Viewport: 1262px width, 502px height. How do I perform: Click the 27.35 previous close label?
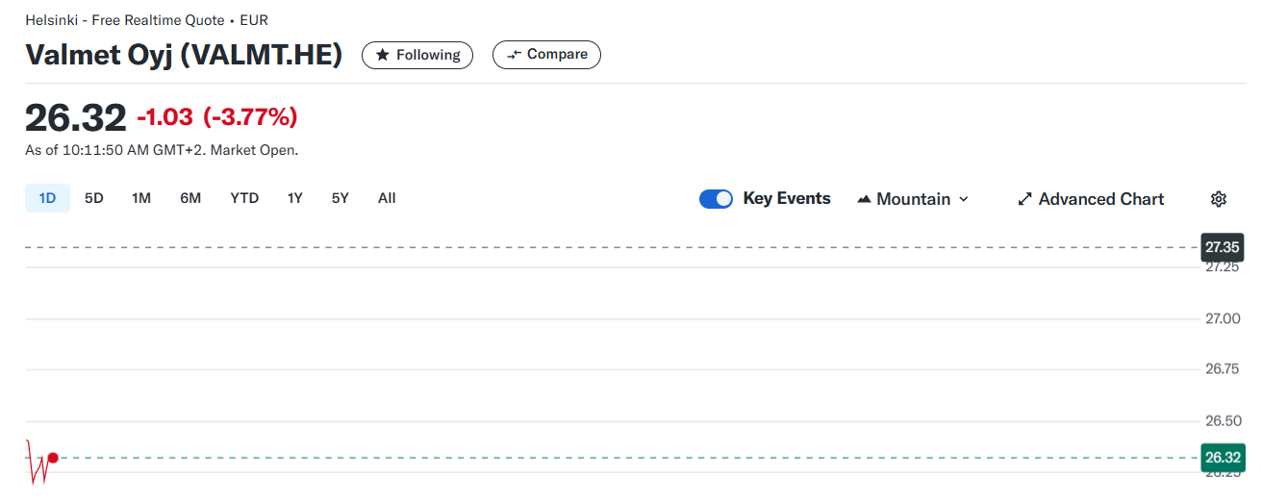1223,247
